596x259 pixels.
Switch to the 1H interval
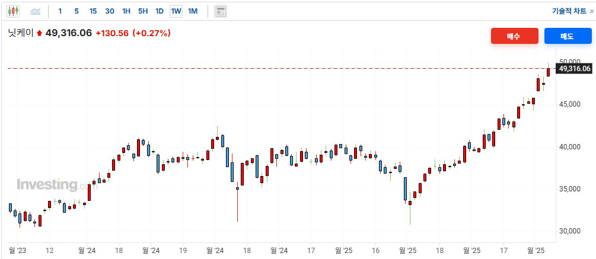126,11
